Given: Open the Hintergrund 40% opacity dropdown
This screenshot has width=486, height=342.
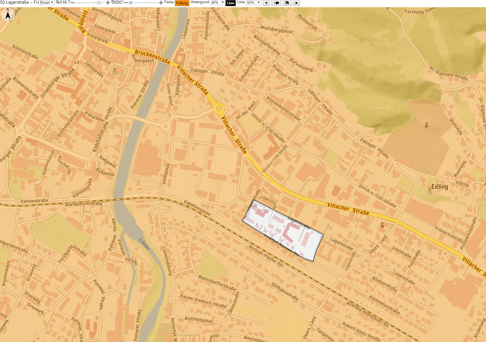Looking at the screenshot, I should [x=217, y=3].
